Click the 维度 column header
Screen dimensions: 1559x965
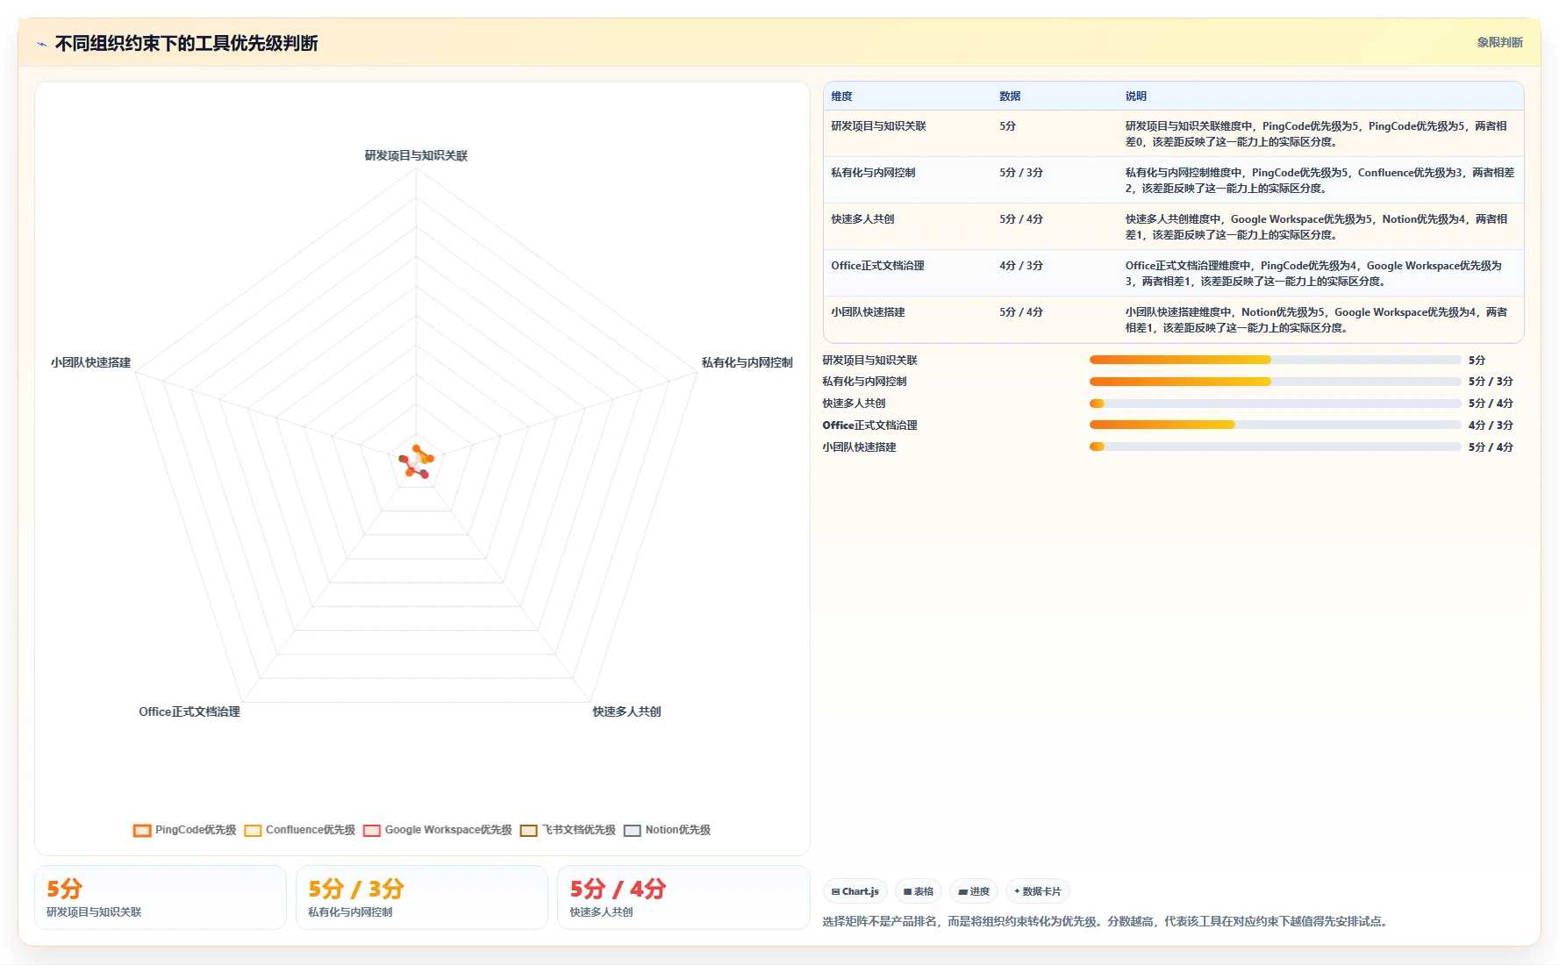click(x=841, y=96)
